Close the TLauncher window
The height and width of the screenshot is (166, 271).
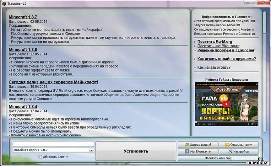tap(264, 3)
